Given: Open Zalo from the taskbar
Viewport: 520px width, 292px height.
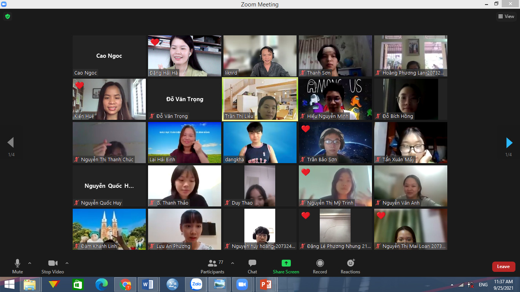Looking at the screenshot, I should tap(196, 284).
